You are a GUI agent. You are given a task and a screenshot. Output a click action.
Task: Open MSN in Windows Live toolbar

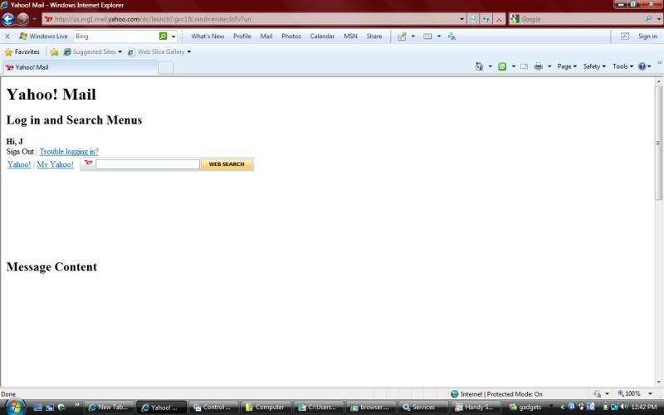(x=350, y=37)
